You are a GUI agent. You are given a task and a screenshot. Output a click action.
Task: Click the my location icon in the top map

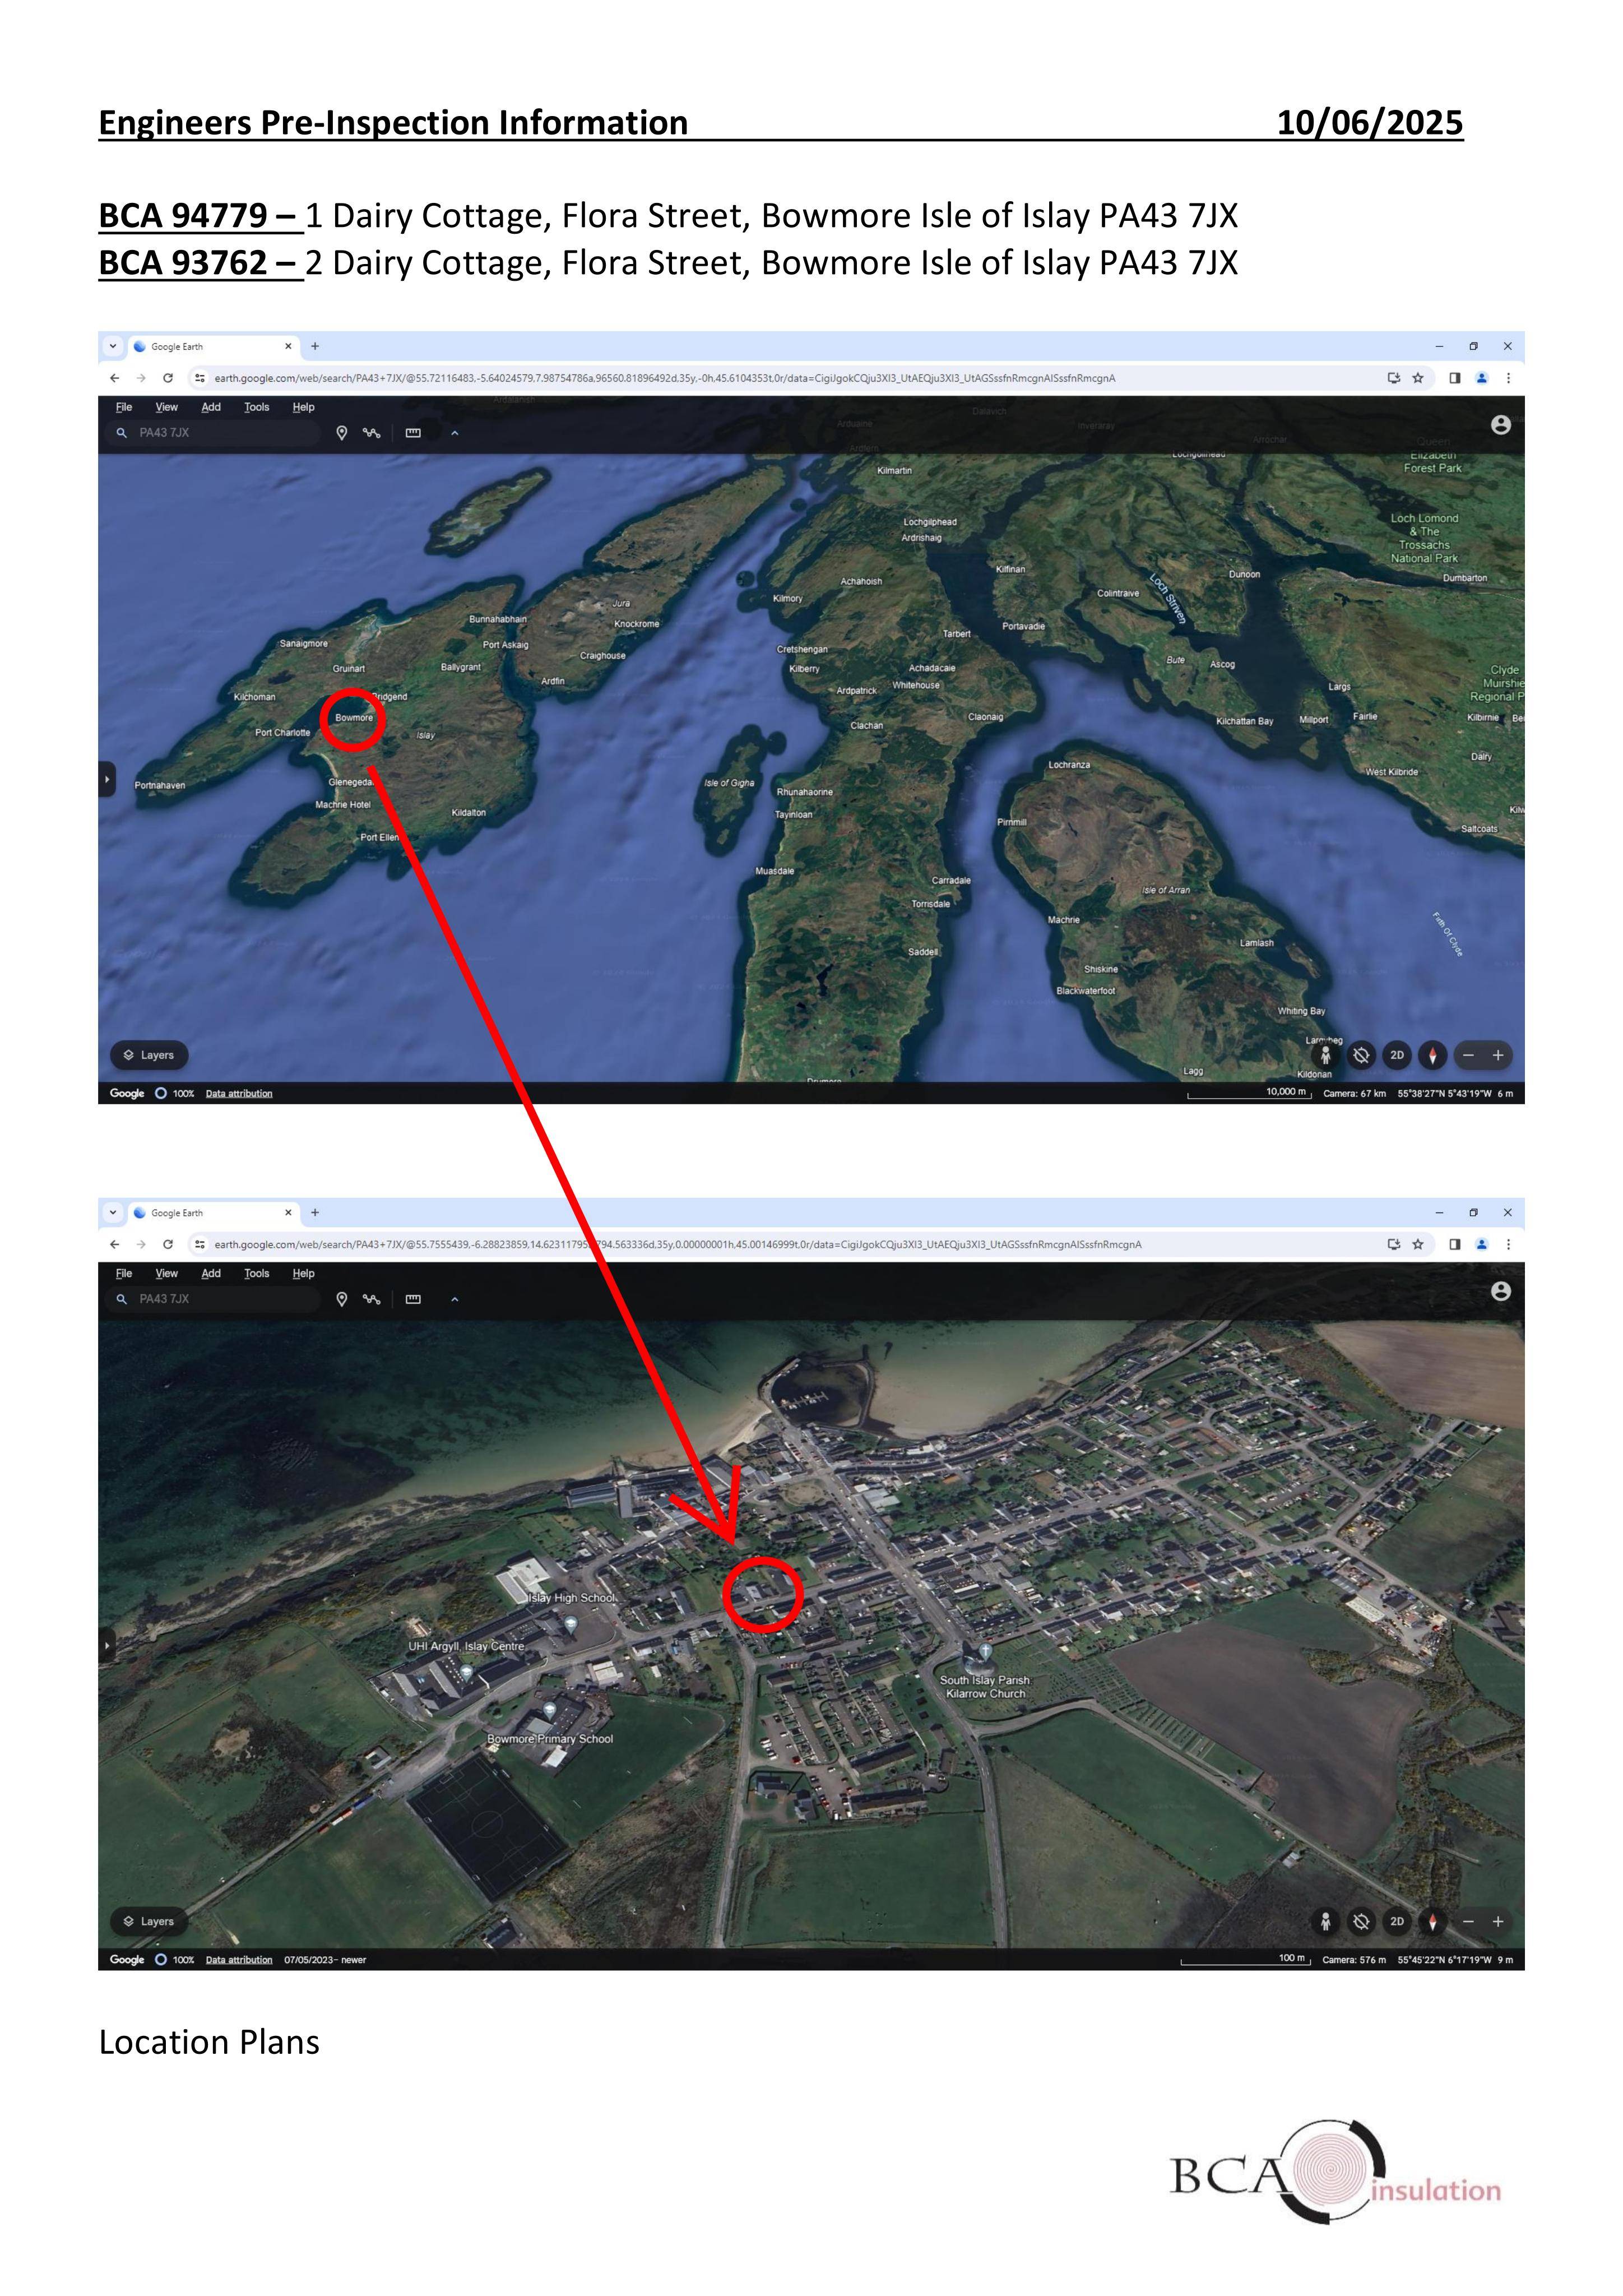[x=1361, y=1055]
